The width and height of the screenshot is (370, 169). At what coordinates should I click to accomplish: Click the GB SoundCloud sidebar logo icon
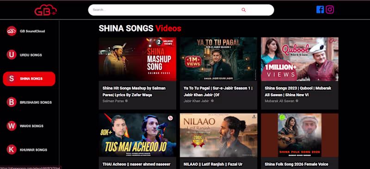(x=11, y=31)
